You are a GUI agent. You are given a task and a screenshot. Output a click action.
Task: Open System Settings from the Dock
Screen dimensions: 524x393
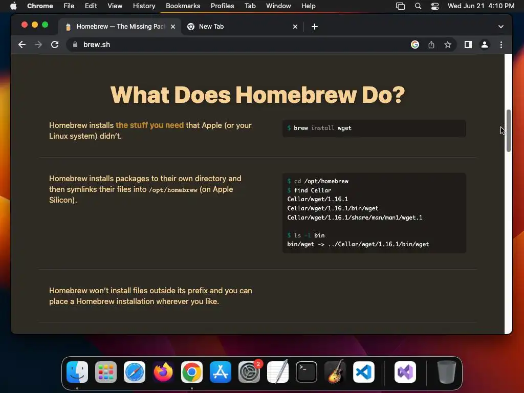pos(249,372)
